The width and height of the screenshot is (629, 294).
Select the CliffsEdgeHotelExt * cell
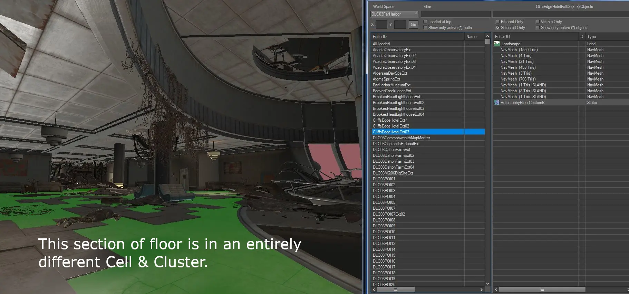(428, 120)
